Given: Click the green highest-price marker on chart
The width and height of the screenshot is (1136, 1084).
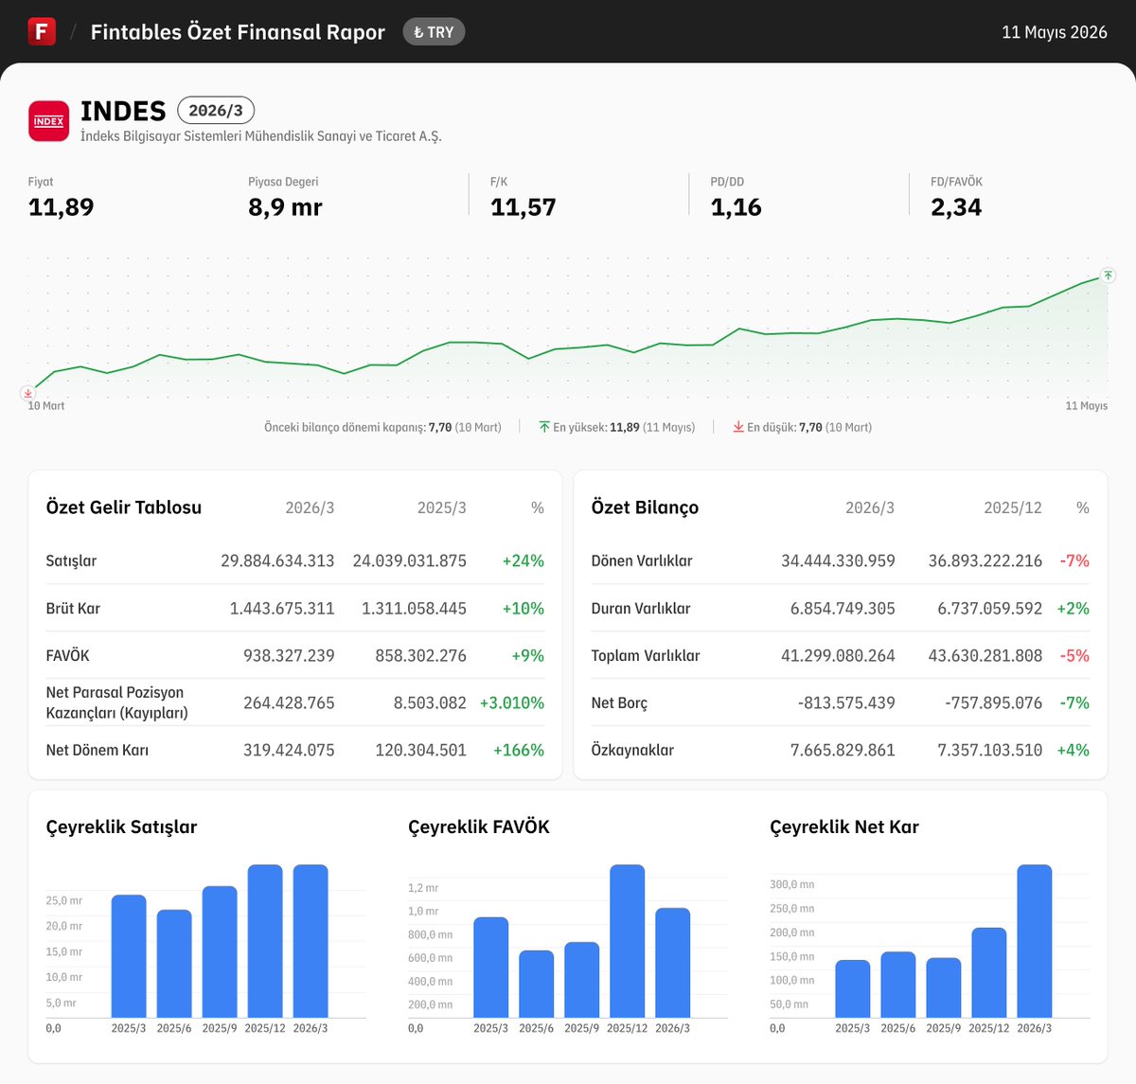Looking at the screenshot, I should point(1108,275).
